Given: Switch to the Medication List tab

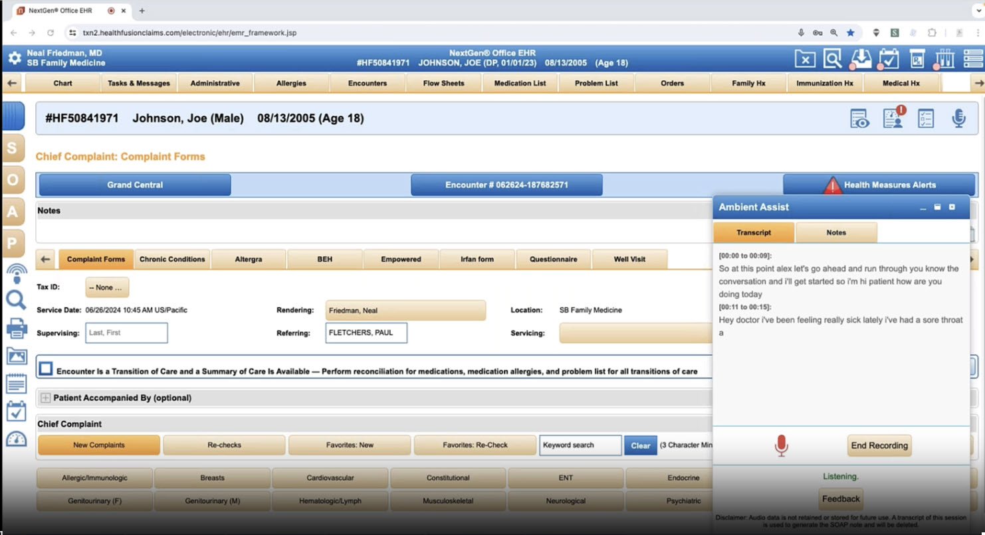Looking at the screenshot, I should [x=520, y=83].
